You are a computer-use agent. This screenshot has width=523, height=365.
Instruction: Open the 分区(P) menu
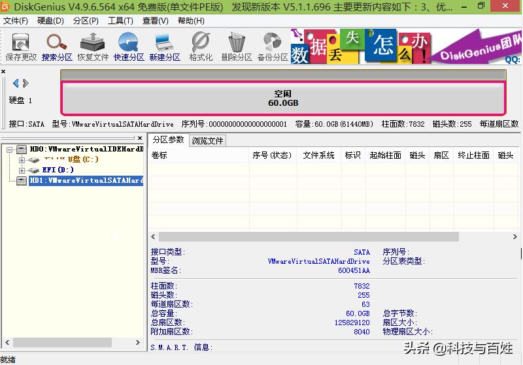pos(86,21)
